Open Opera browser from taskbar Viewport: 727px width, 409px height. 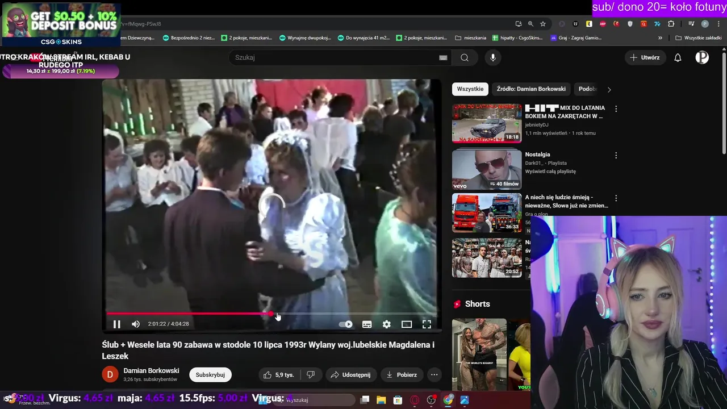415,400
